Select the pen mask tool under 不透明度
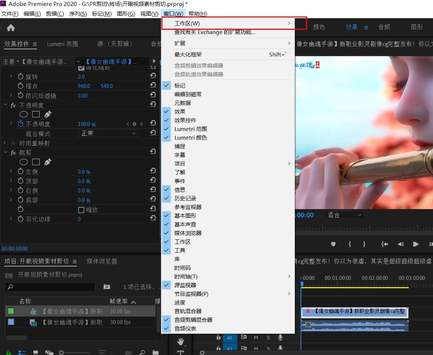 48,115
